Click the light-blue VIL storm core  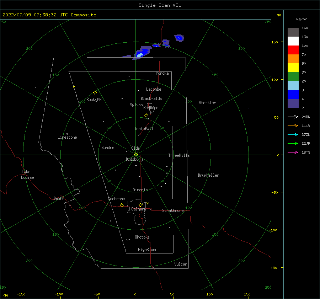[x=140, y=55]
